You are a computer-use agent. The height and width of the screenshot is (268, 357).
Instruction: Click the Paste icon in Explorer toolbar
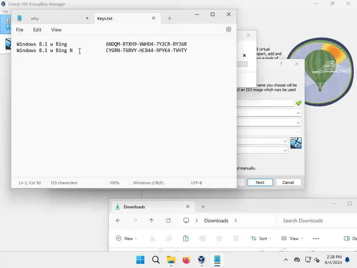click(x=185, y=238)
